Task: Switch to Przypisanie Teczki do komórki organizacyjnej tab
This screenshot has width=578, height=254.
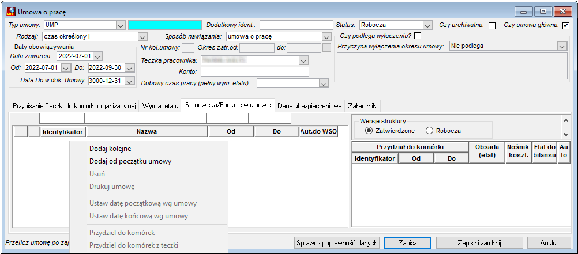Action: [75, 106]
